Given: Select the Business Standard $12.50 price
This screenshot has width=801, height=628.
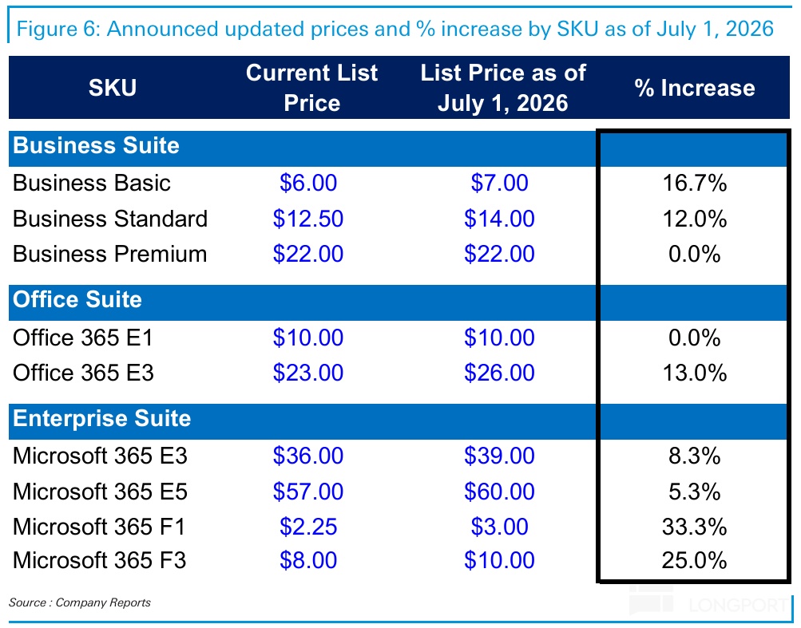Looking at the screenshot, I should pos(308,219).
